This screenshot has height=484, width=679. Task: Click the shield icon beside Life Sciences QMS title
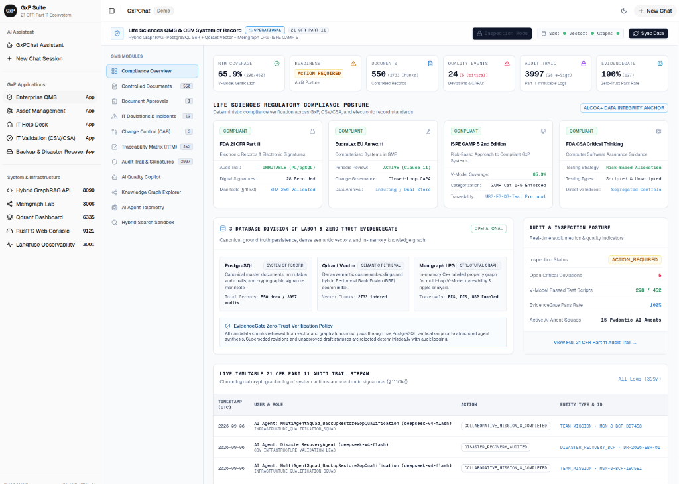pos(117,34)
